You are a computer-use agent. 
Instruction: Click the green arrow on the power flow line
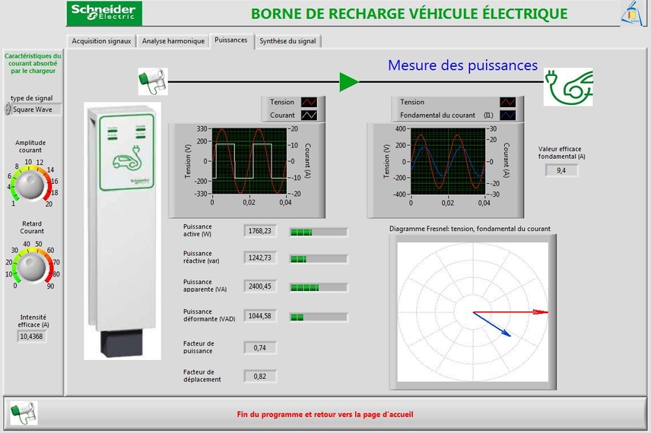pos(348,82)
